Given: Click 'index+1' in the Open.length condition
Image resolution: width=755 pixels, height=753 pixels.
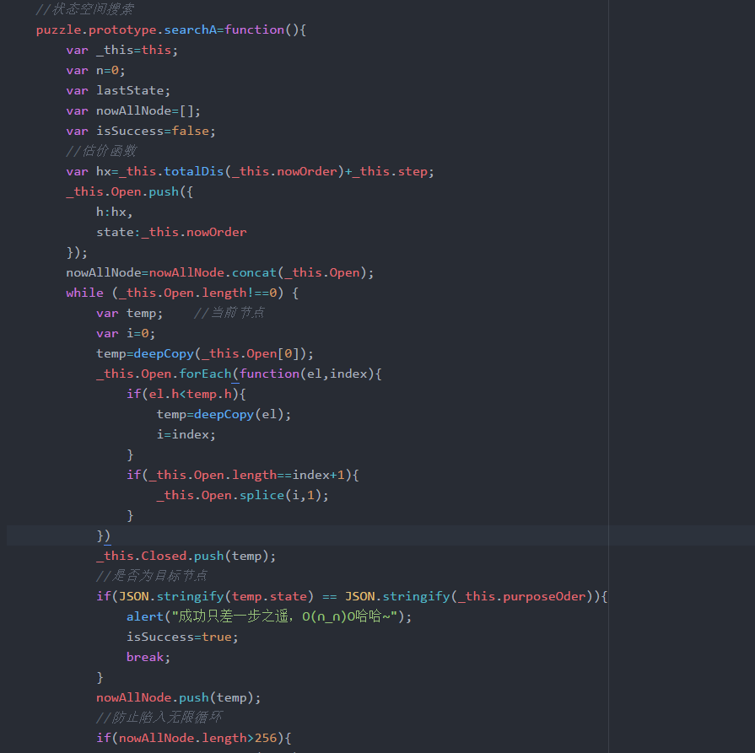Looking at the screenshot, I should click(318, 475).
